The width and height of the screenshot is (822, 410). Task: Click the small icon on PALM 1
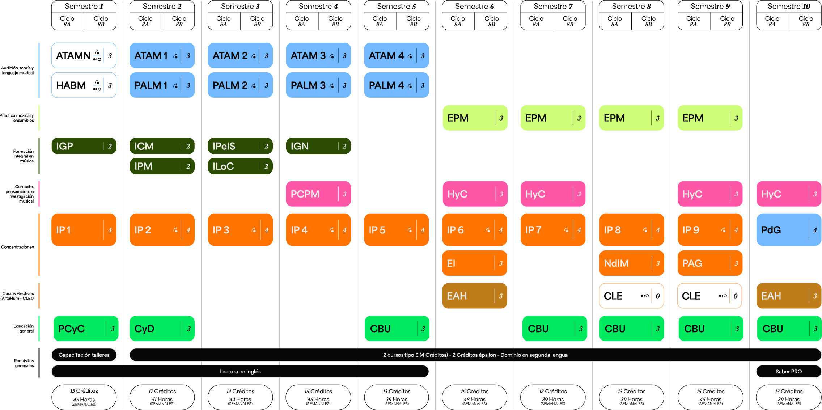coord(175,86)
